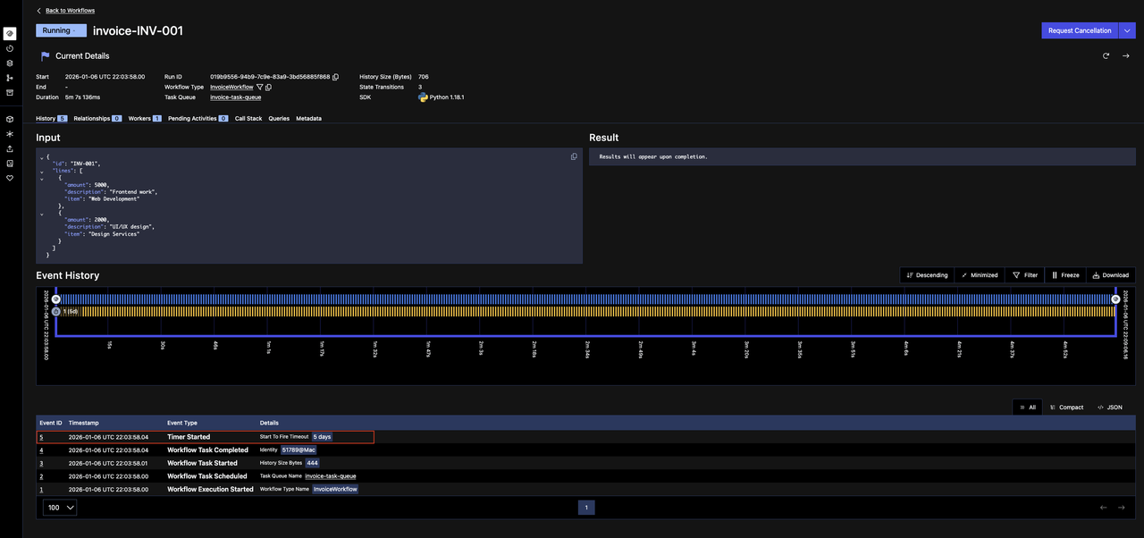Click the Python SDK logo icon

coord(423,97)
